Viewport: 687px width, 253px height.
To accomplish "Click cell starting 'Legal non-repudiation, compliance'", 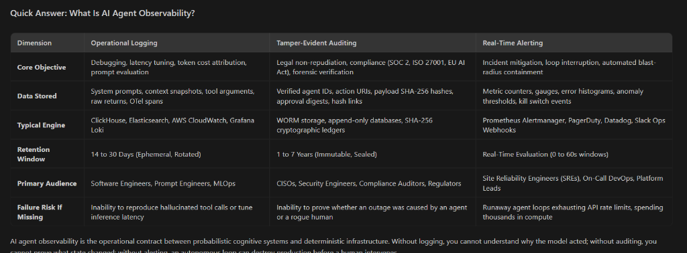I will click(372, 68).
